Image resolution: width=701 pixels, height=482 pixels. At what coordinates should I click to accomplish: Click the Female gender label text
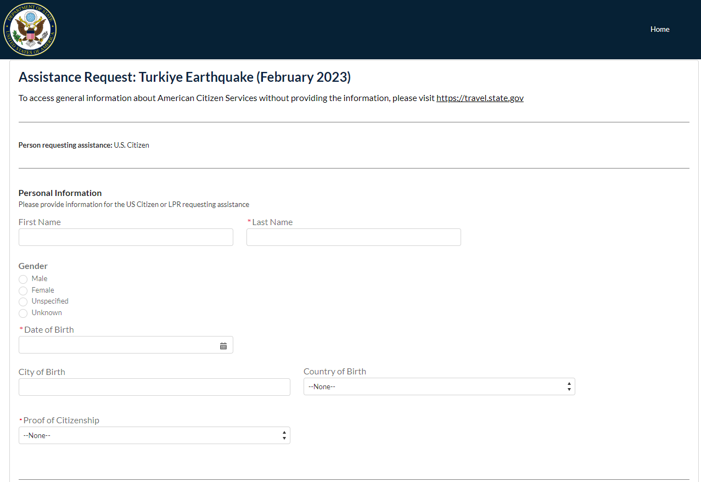43,290
